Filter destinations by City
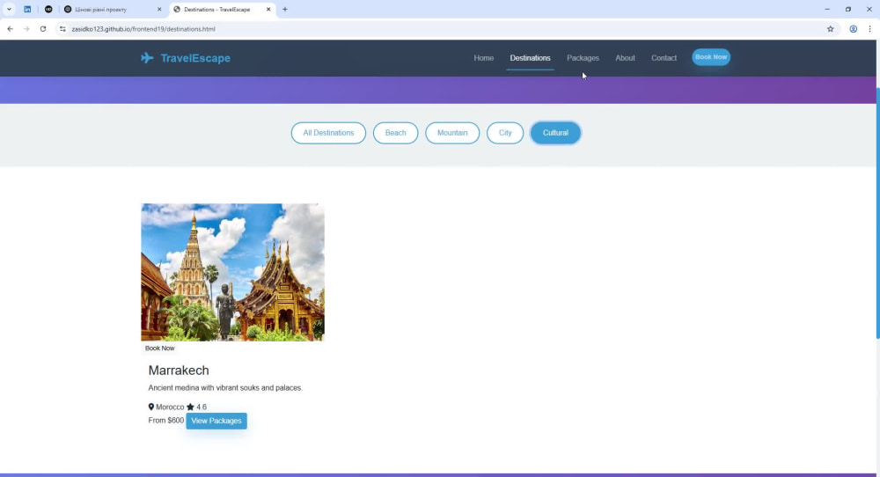The image size is (880, 477). click(504, 133)
